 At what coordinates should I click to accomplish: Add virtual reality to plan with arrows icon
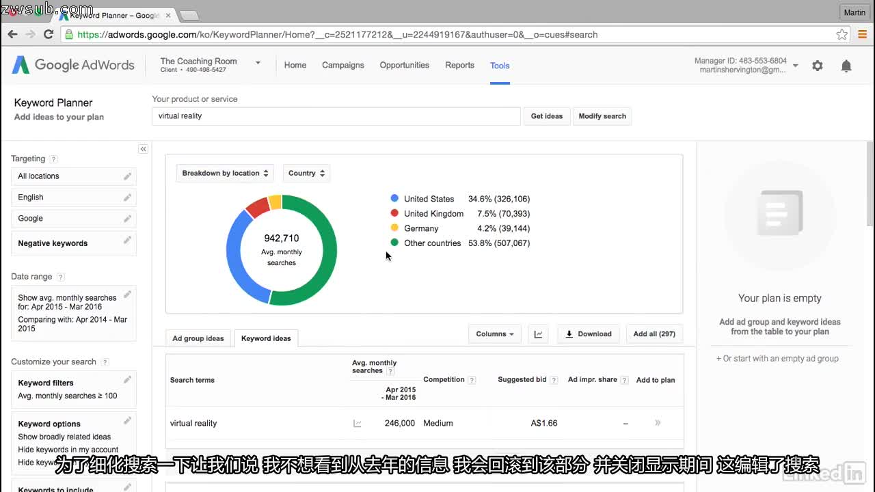[x=658, y=423]
